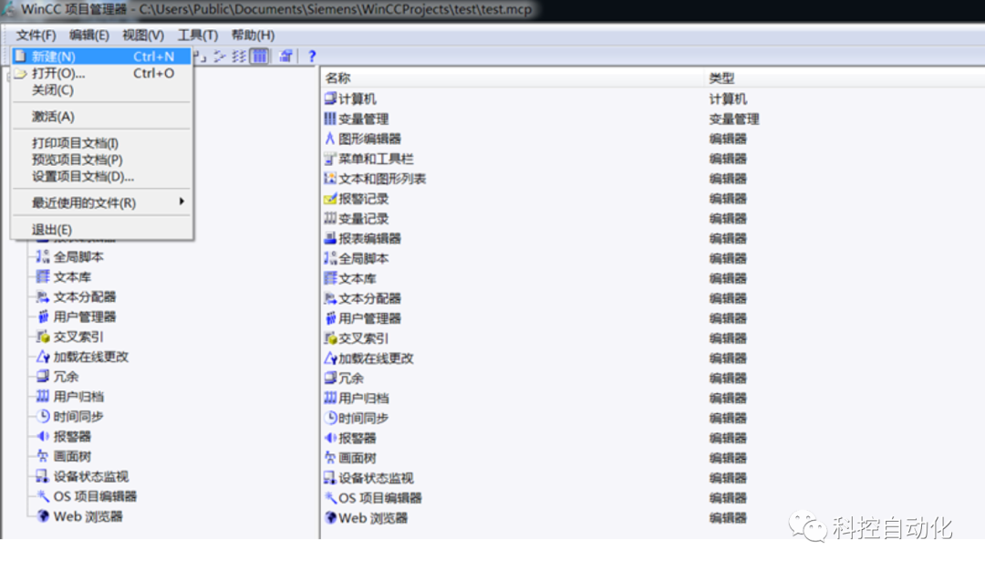The width and height of the screenshot is (985, 571).
Task: Click the blue question mark help icon
Action: point(312,57)
